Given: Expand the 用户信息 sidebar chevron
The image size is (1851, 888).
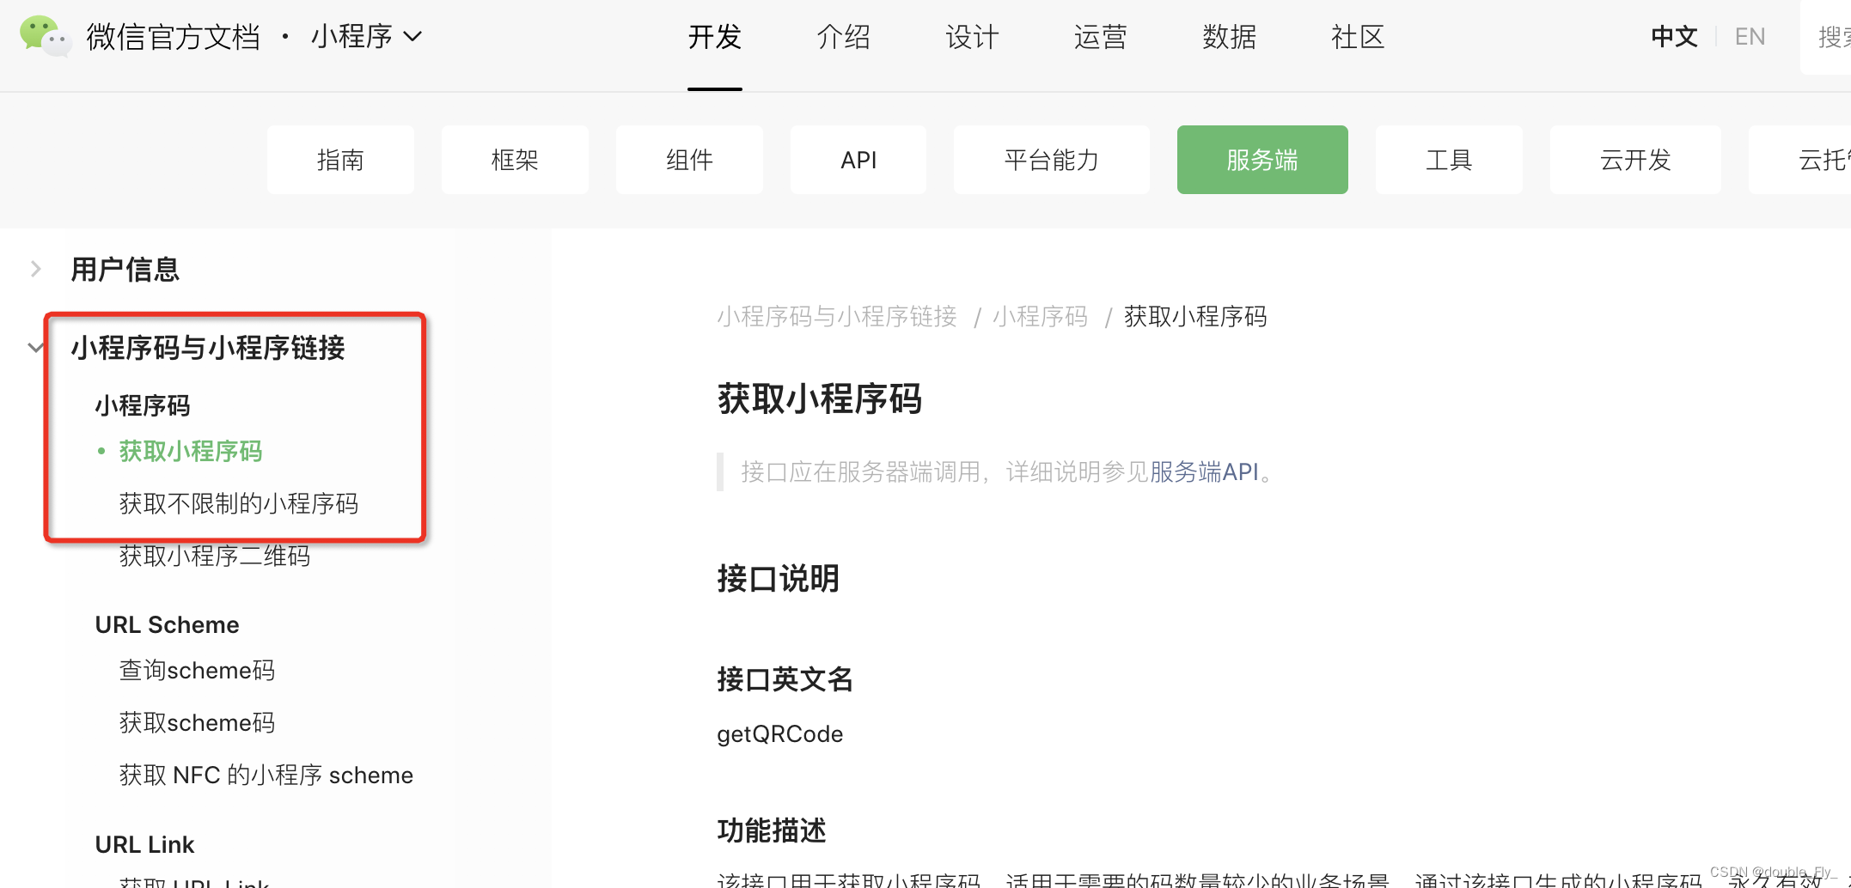Looking at the screenshot, I should 35,270.
